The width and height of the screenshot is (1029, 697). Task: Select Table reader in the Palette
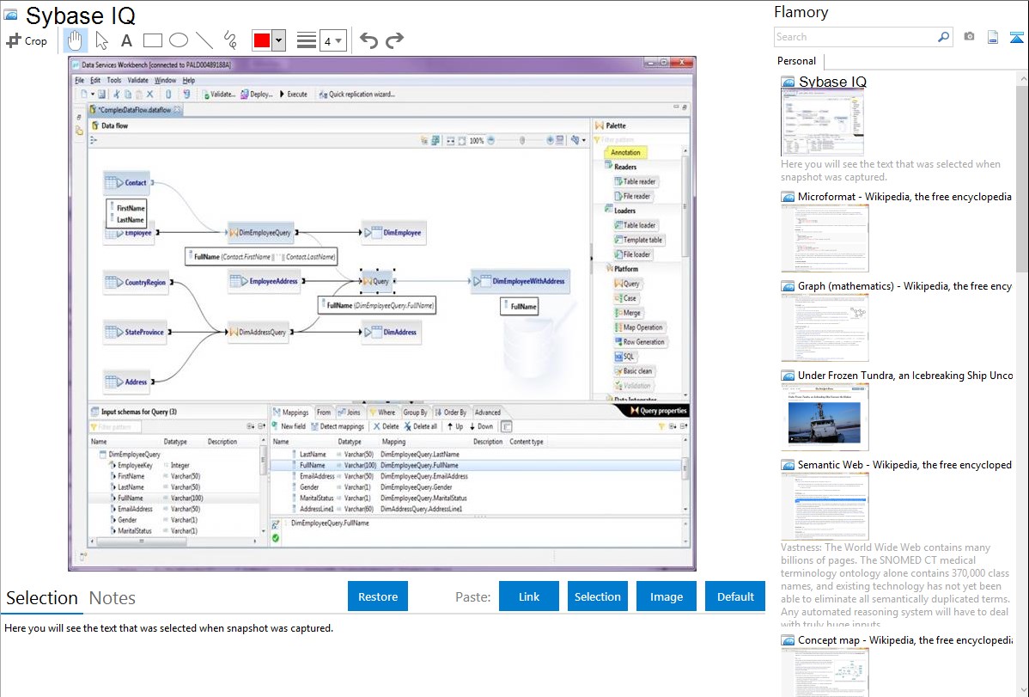(x=636, y=181)
